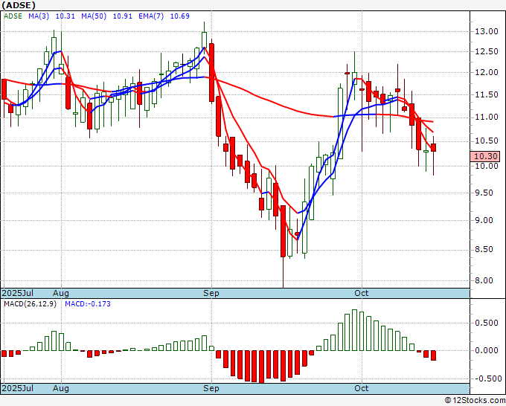Click the MA(50) value 10.91
The width and height of the screenshot is (506, 406).
point(122,16)
